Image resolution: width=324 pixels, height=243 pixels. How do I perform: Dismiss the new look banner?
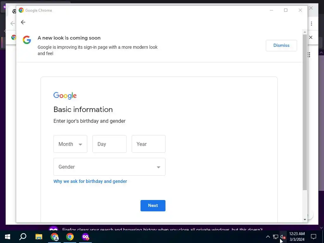point(281,46)
